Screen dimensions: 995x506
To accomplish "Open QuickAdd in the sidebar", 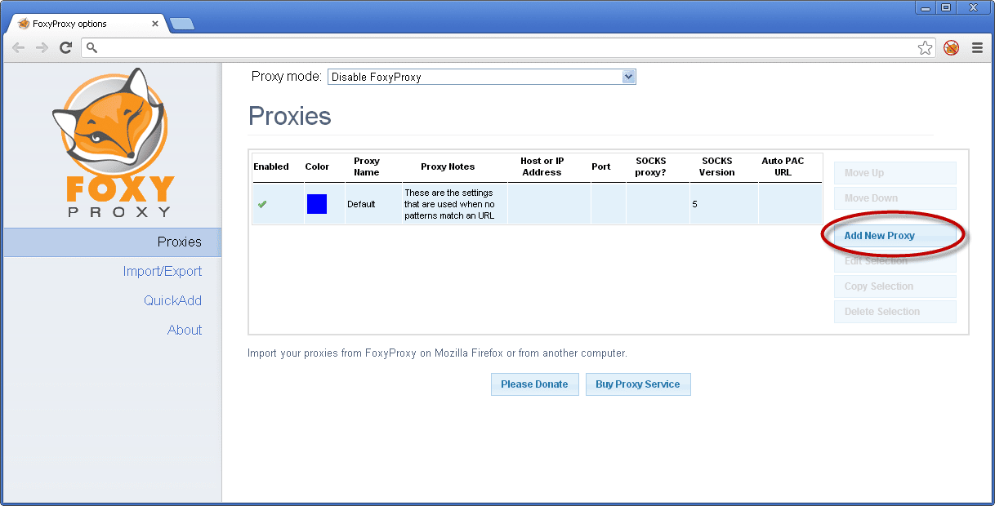I will click(x=172, y=301).
